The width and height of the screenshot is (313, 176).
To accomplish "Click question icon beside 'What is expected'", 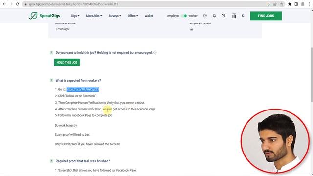I will [x=51, y=80].
